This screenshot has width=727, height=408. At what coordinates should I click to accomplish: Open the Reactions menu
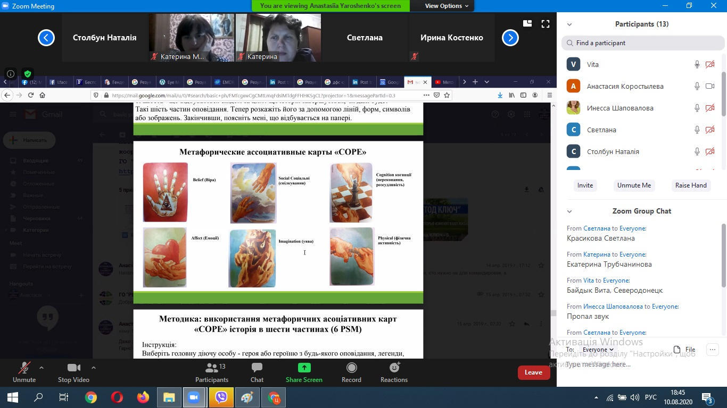point(394,372)
